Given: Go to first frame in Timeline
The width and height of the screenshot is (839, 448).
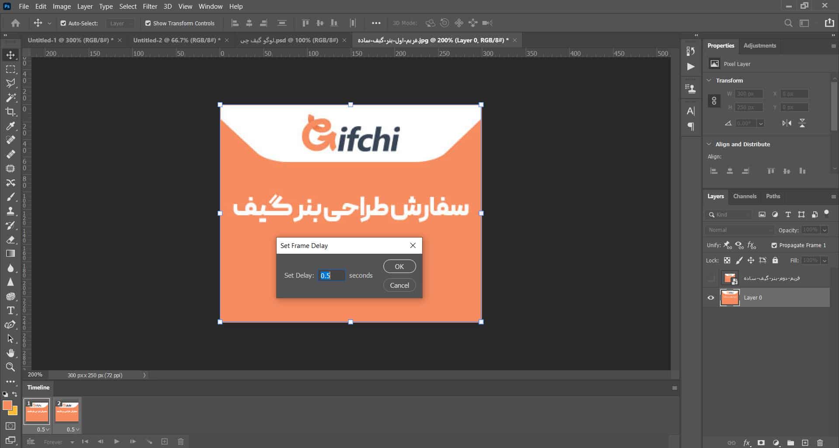Looking at the screenshot, I should point(85,441).
